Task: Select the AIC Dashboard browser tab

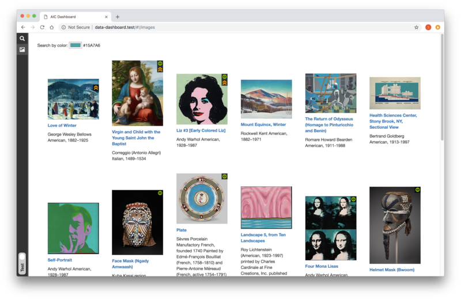Action: 75,17
